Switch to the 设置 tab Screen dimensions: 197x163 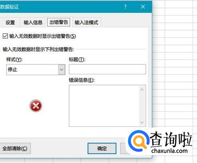tap(10, 22)
